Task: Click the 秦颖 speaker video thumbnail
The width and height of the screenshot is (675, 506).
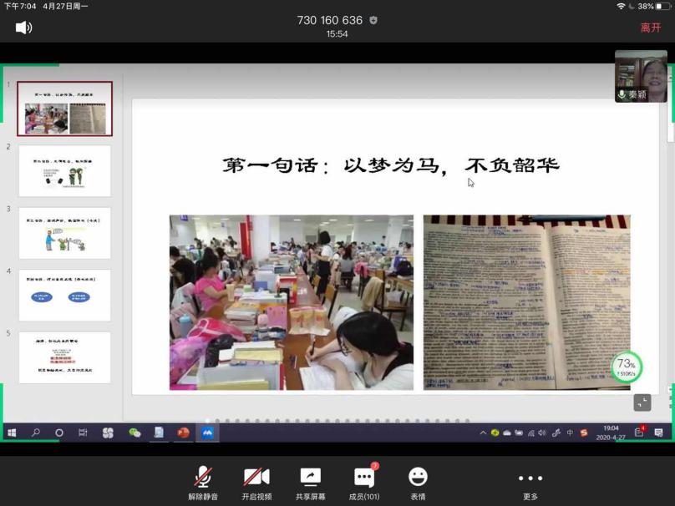Action: 641,76
